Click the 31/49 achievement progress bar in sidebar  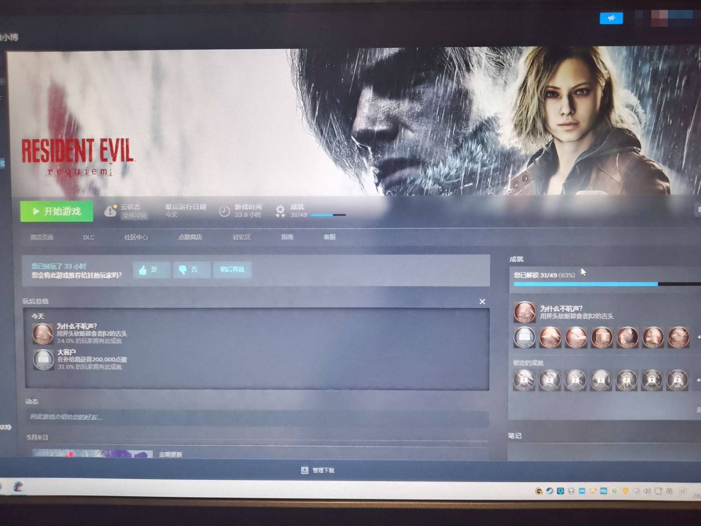pyautogui.click(x=608, y=284)
